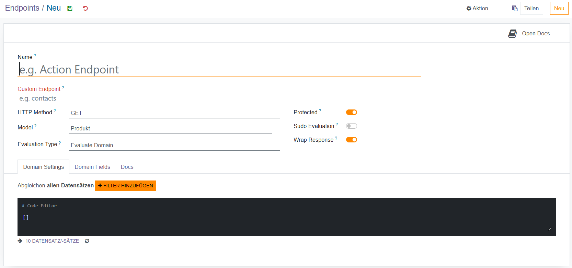Click the Teilen button
Image resolution: width=572 pixels, height=268 pixels.
(x=531, y=8)
